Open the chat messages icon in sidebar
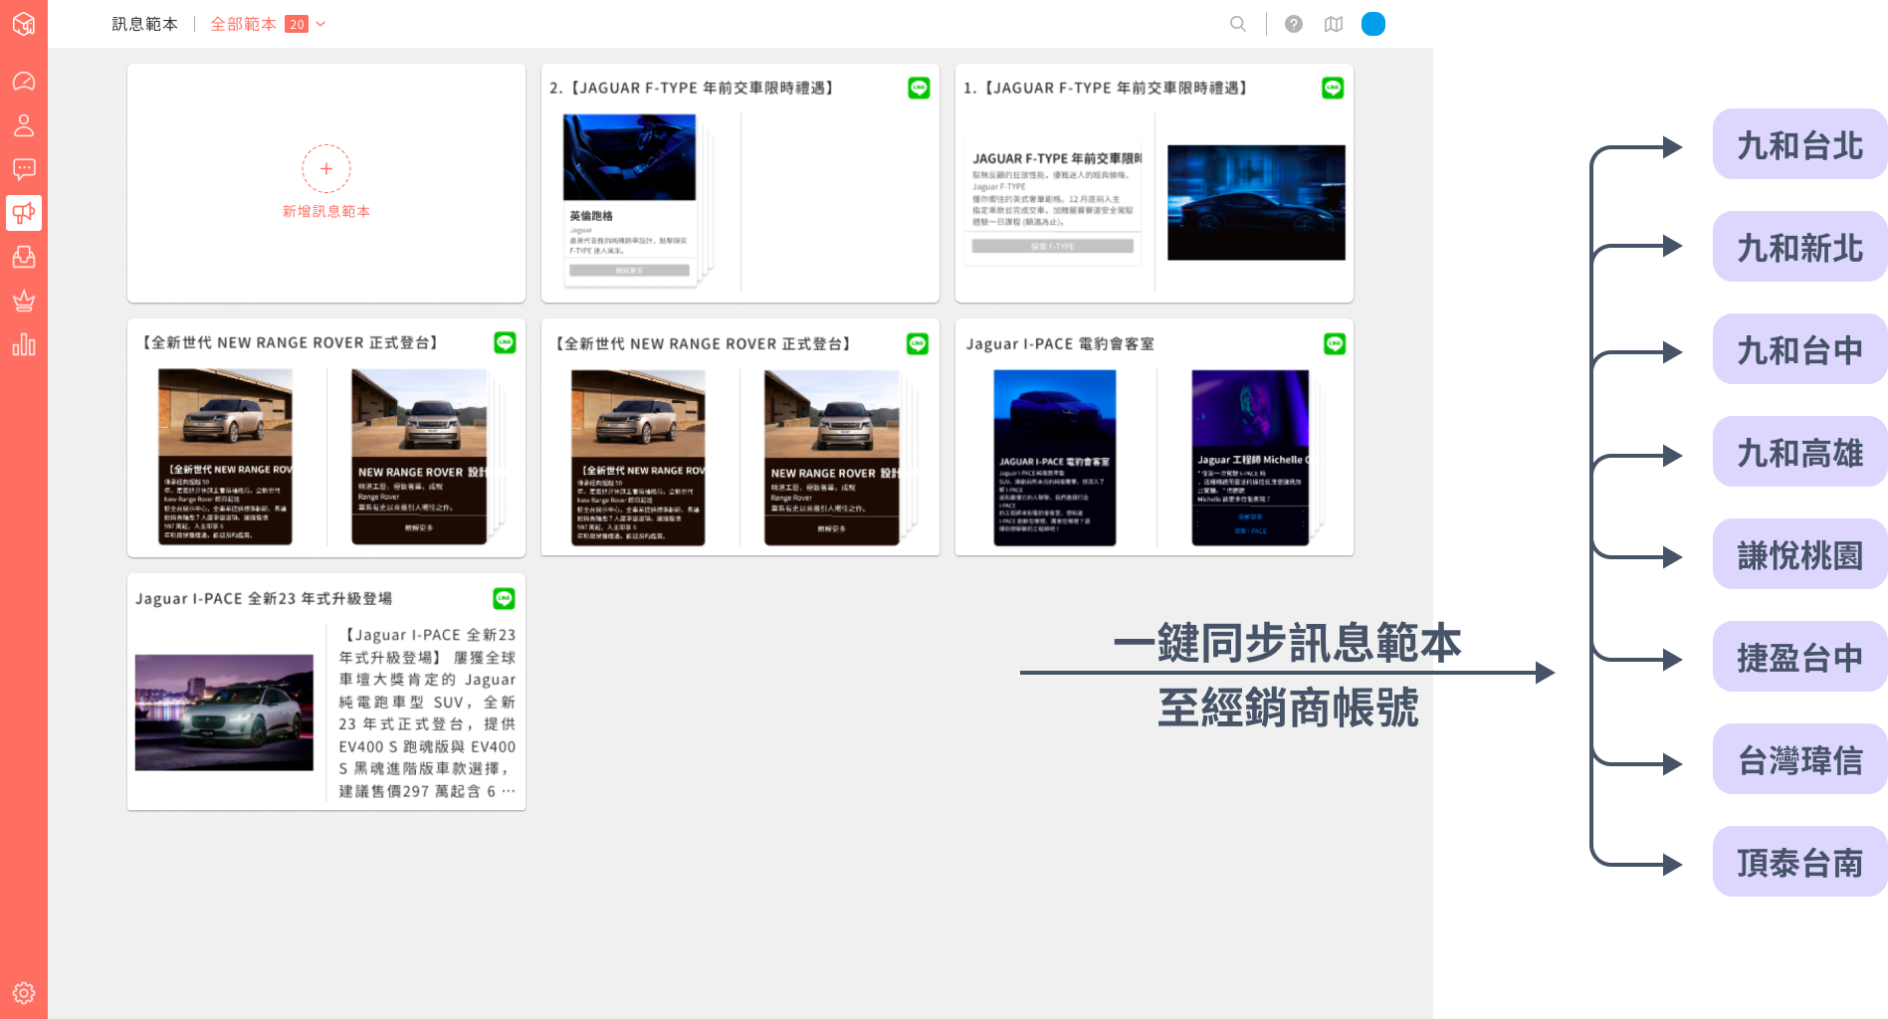Image resolution: width=1888 pixels, height=1019 pixels. 24,169
